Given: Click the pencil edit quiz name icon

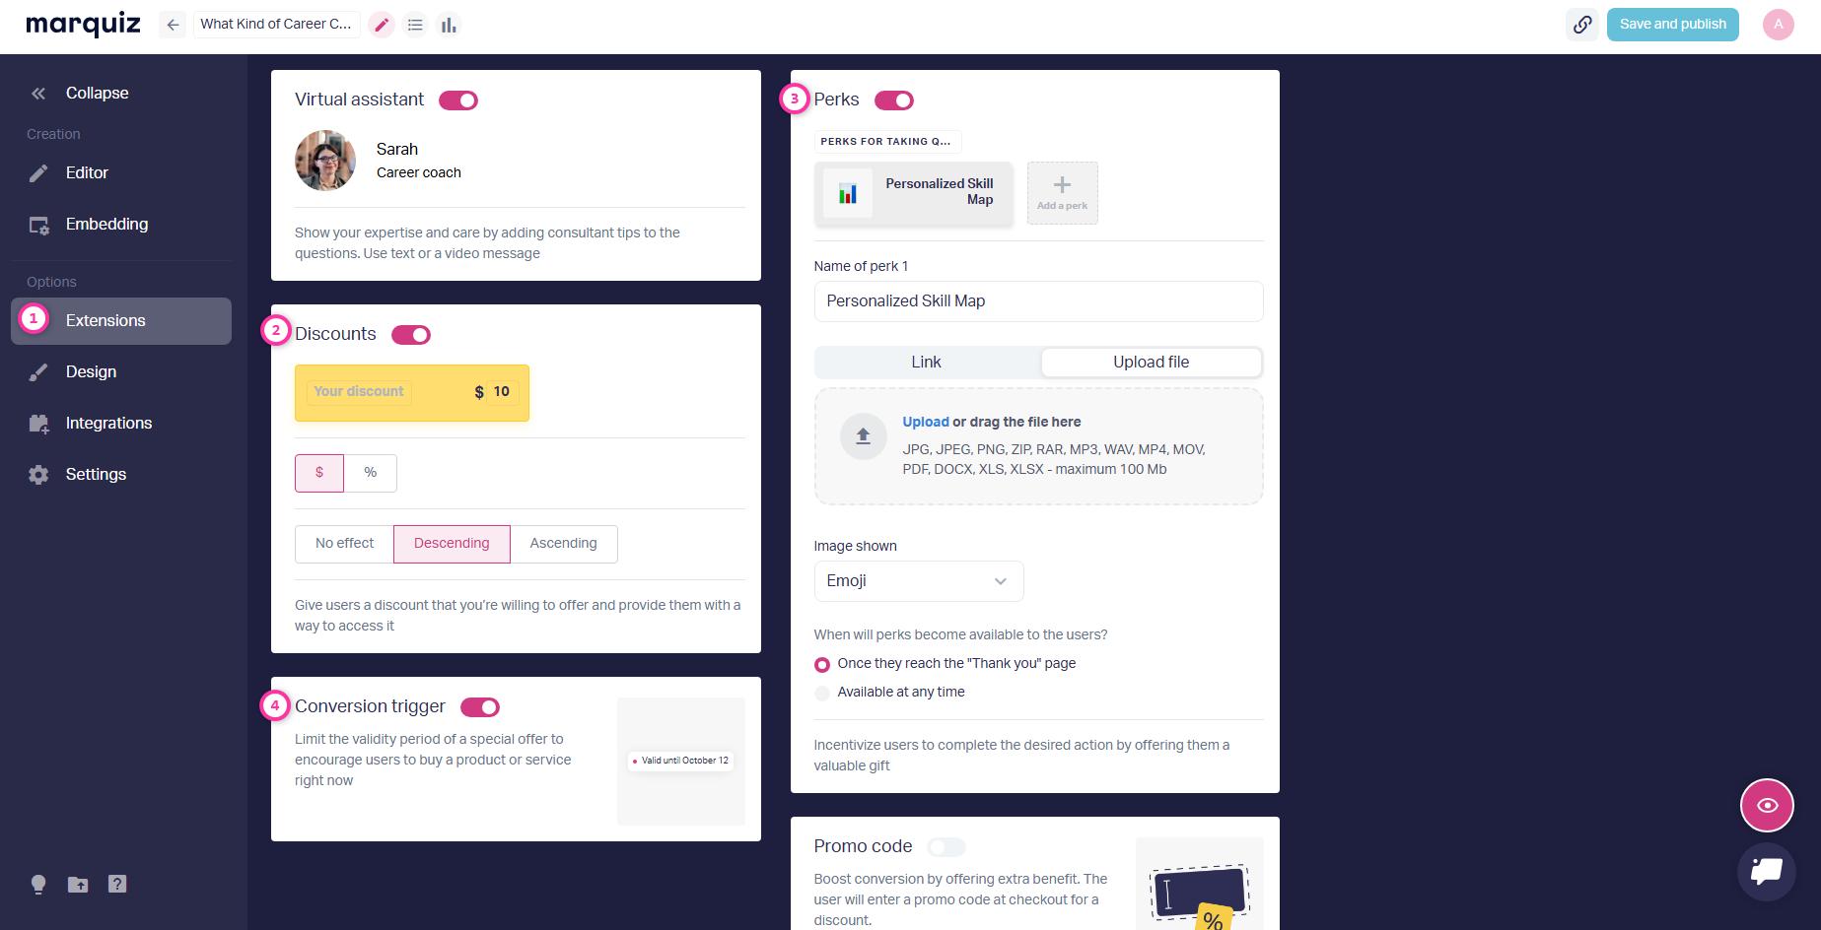Looking at the screenshot, I should 382,25.
